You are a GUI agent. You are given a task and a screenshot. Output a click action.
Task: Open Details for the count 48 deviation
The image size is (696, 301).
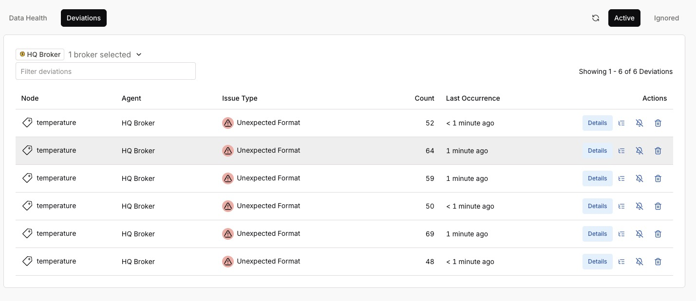[x=598, y=262]
